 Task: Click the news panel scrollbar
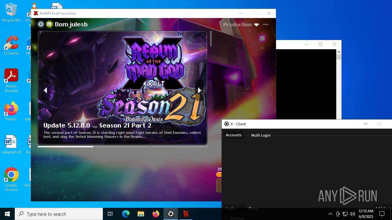point(211,38)
